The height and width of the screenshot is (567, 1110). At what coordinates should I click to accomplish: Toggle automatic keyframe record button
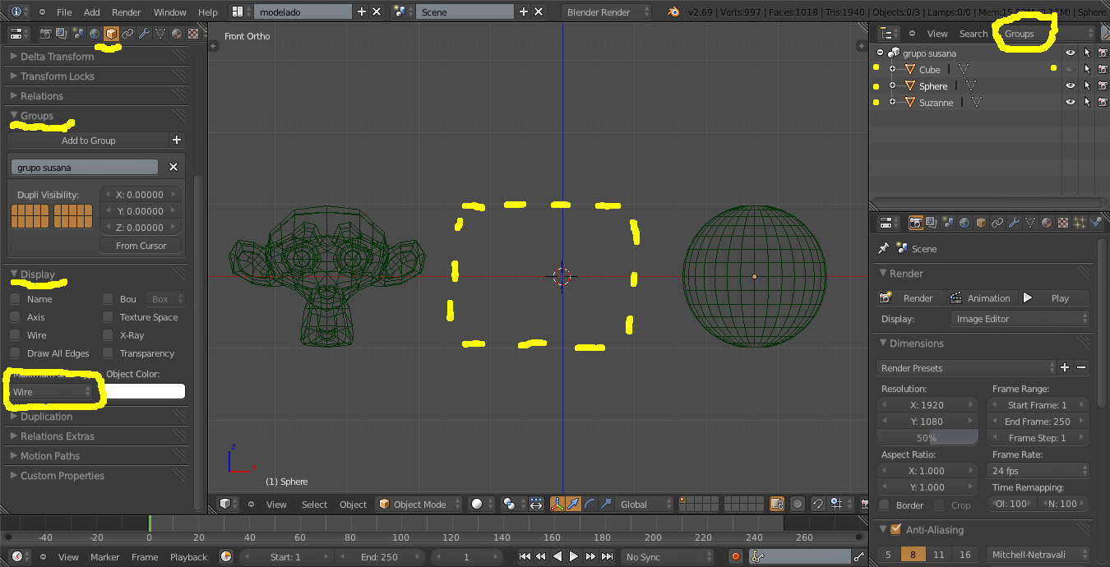point(736,556)
